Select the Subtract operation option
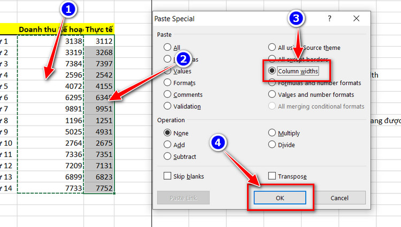Viewport: 401px width, 227px height. tap(167, 156)
